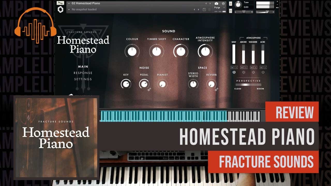Click the TIMBRE SHIFT knob
This screenshot has height=186, width=331.
coord(157,51)
